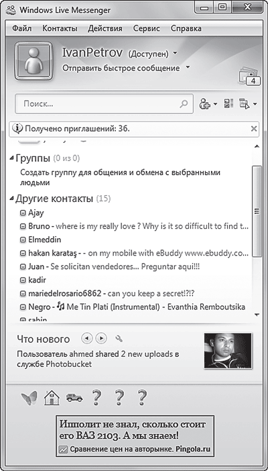Image resolution: width=268 pixels, height=471 pixels.
Task: Open the add contact dropdown arrow
Action: tap(215, 105)
